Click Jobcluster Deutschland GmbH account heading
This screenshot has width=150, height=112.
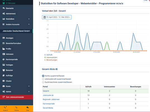(16, 31)
